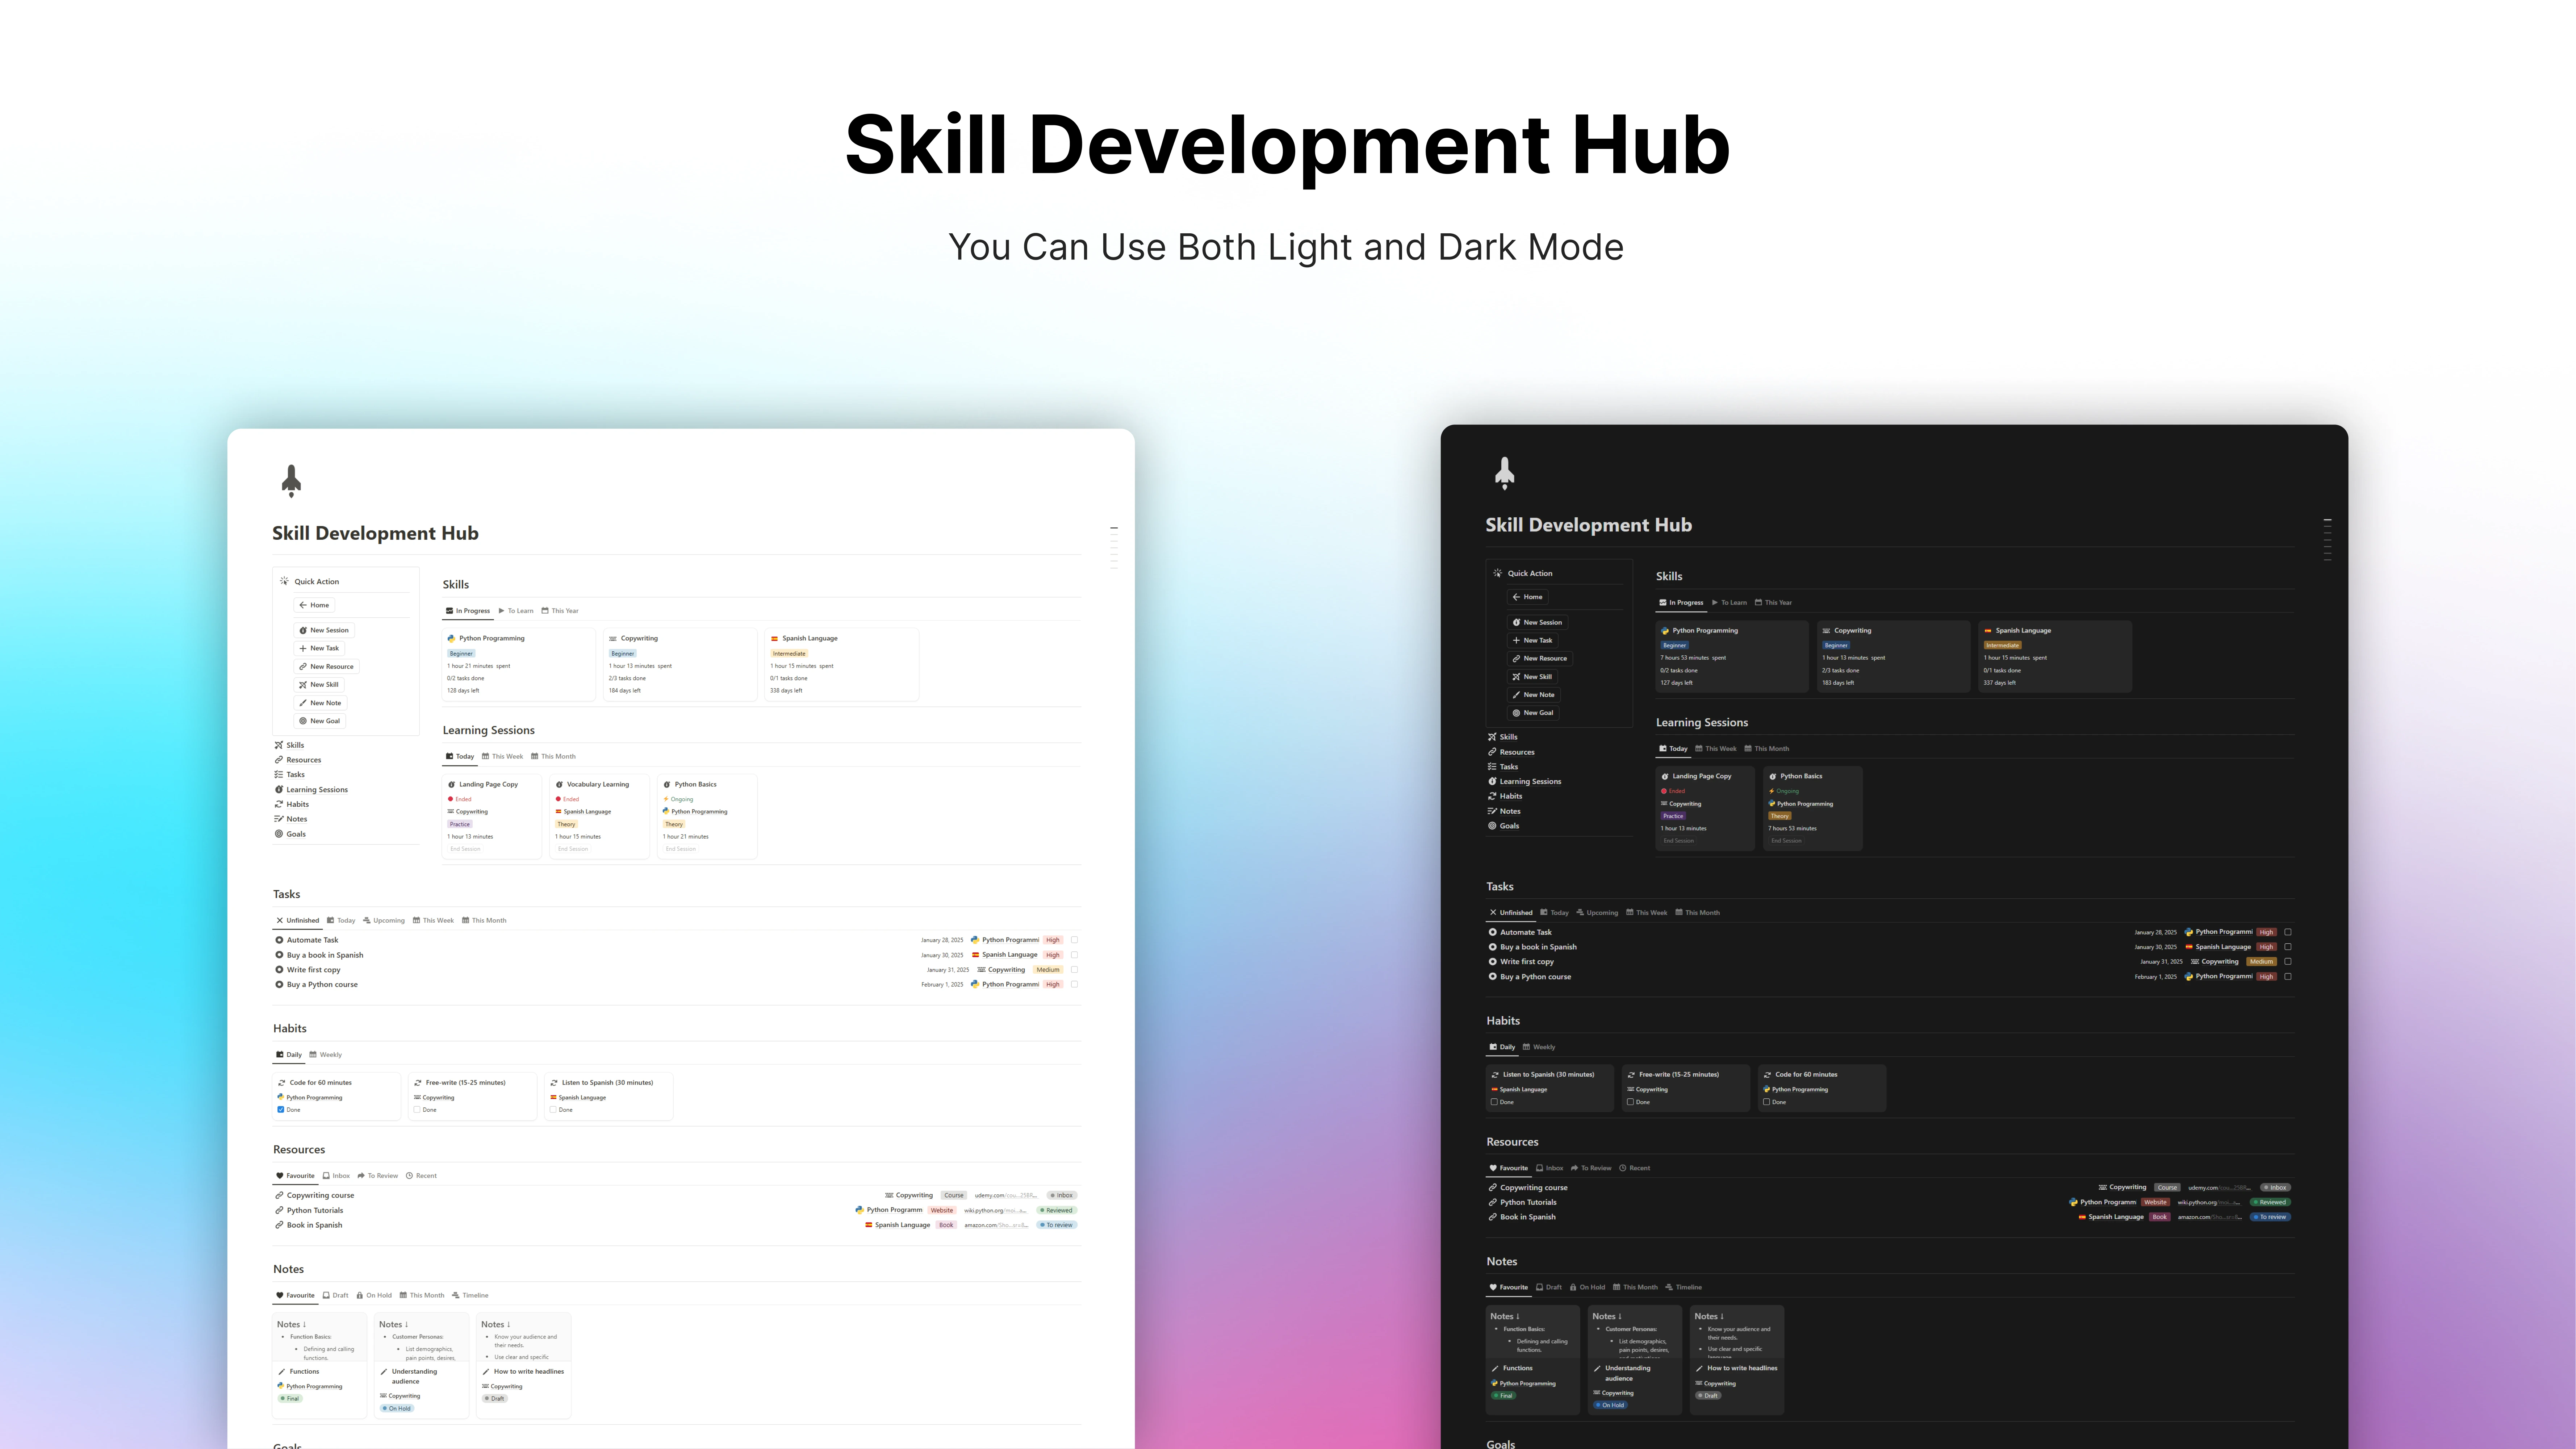The image size is (2576, 1449).
Task: Open the Python Tutorials resource link
Action: 315,1210
